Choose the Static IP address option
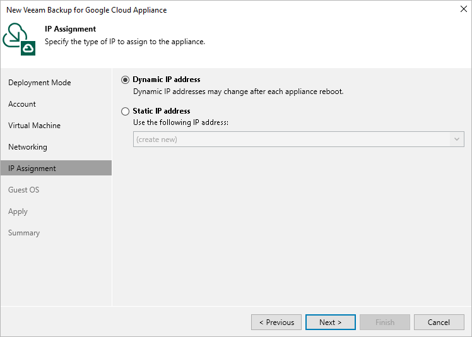Image resolution: width=472 pixels, height=337 pixels. pos(125,112)
